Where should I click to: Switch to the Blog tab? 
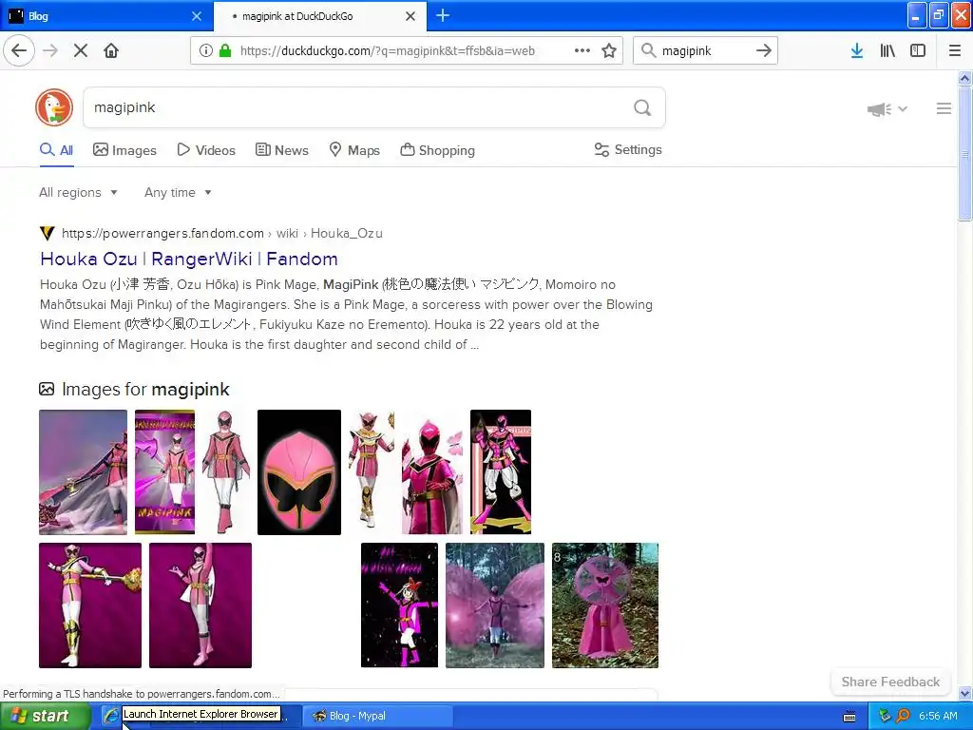pyautogui.click(x=106, y=16)
